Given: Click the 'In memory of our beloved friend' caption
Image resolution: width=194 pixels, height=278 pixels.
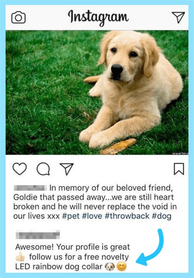Looking at the screenshot, I should pyautogui.click(x=111, y=188).
